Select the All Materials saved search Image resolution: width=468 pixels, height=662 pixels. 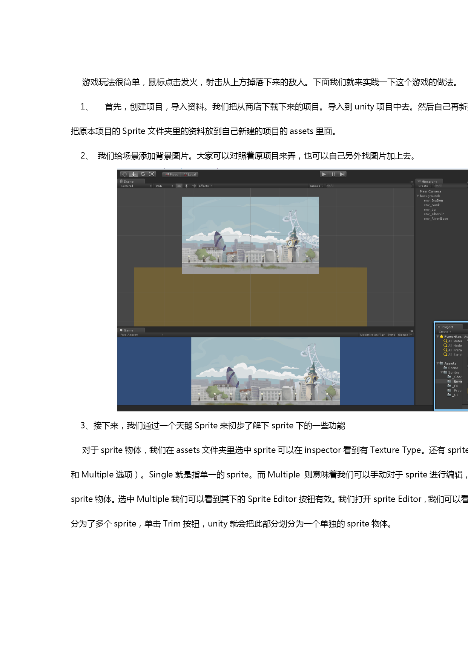tap(453, 341)
